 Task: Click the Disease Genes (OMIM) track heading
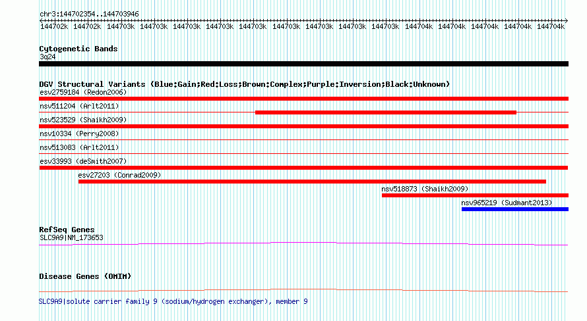click(x=85, y=276)
